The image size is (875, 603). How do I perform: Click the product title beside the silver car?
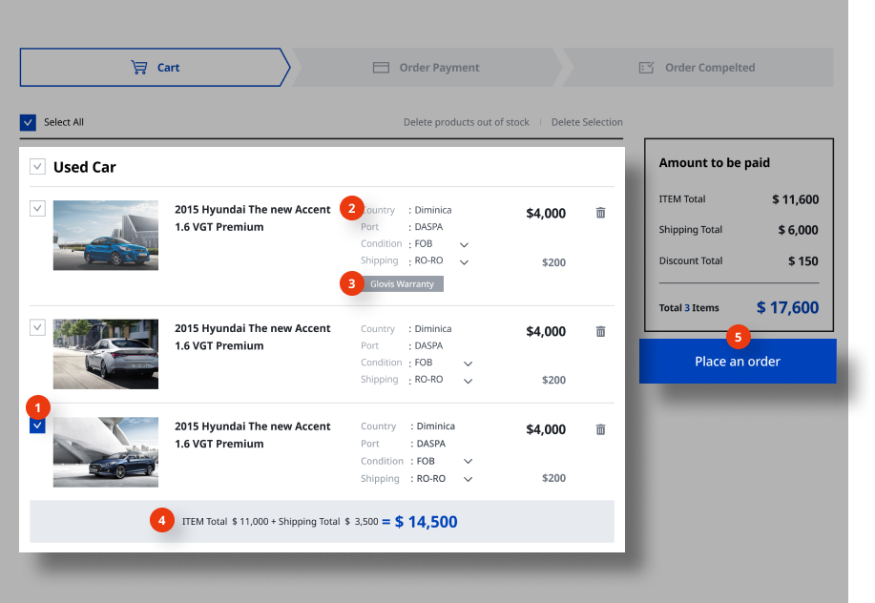[x=252, y=337]
